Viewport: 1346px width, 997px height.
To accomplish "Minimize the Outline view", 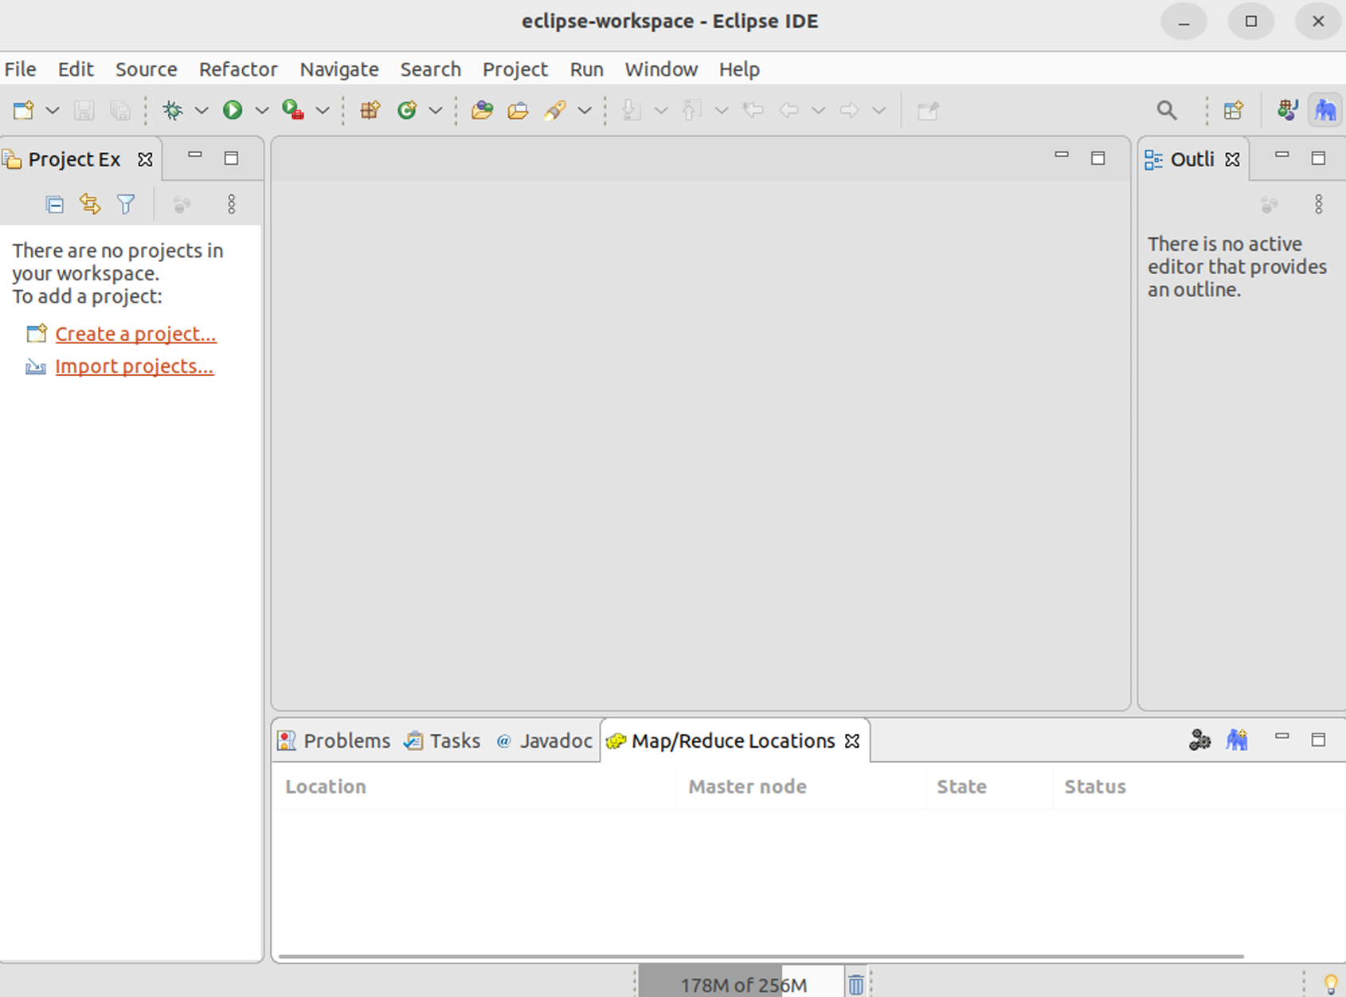I will coord(1281,156).
